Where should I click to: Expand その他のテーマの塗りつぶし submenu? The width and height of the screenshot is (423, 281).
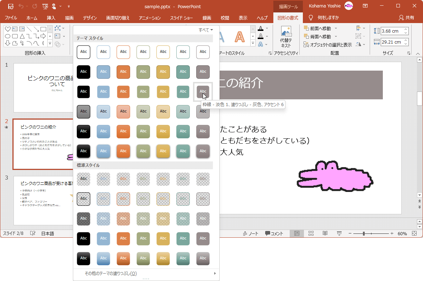point(146,274)
